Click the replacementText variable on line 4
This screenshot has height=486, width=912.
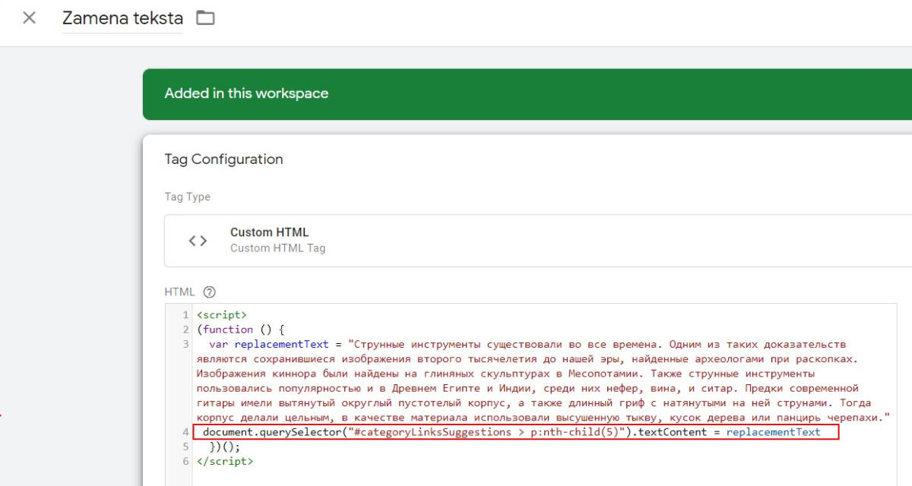point(774,432)
